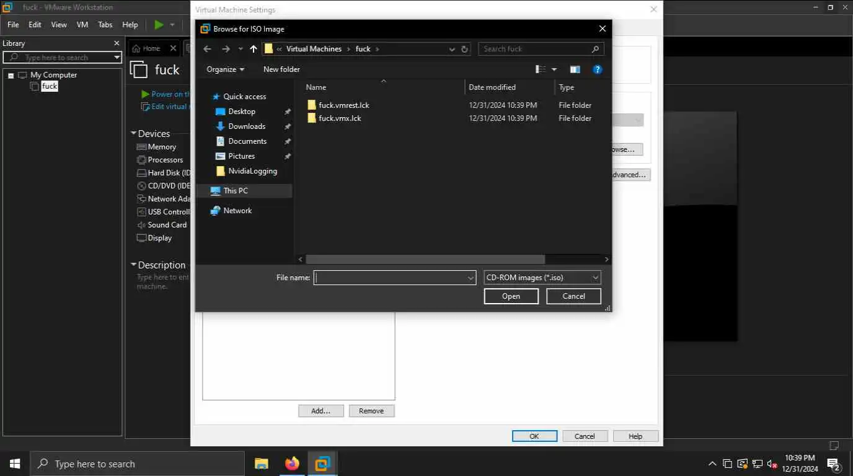Open the View menu in VMware

[59, 25]
